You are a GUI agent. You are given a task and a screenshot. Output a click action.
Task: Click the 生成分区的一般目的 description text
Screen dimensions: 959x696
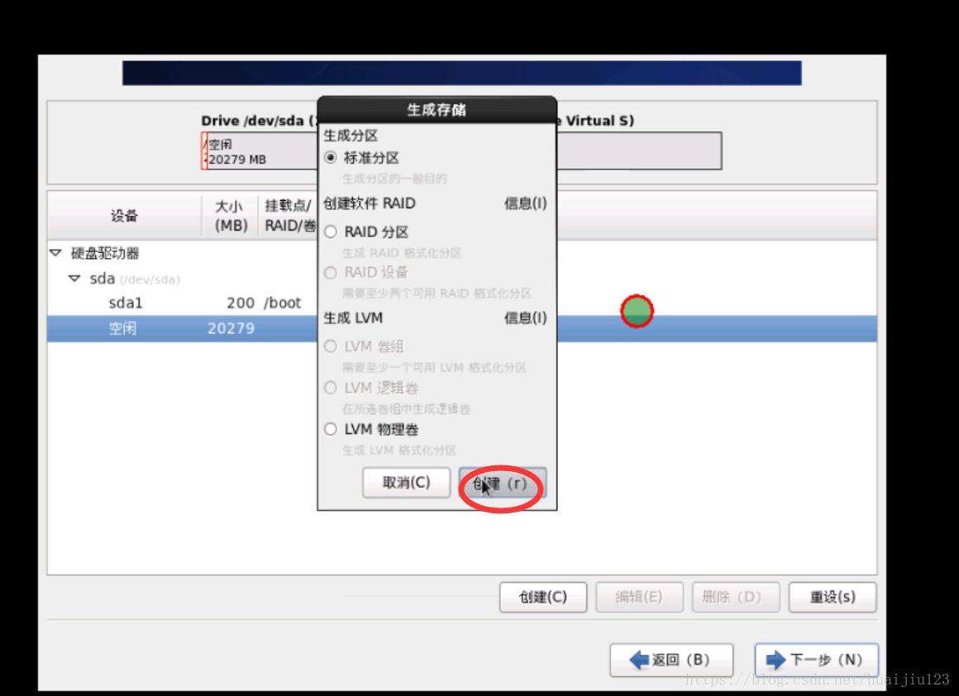click(394, 179)
